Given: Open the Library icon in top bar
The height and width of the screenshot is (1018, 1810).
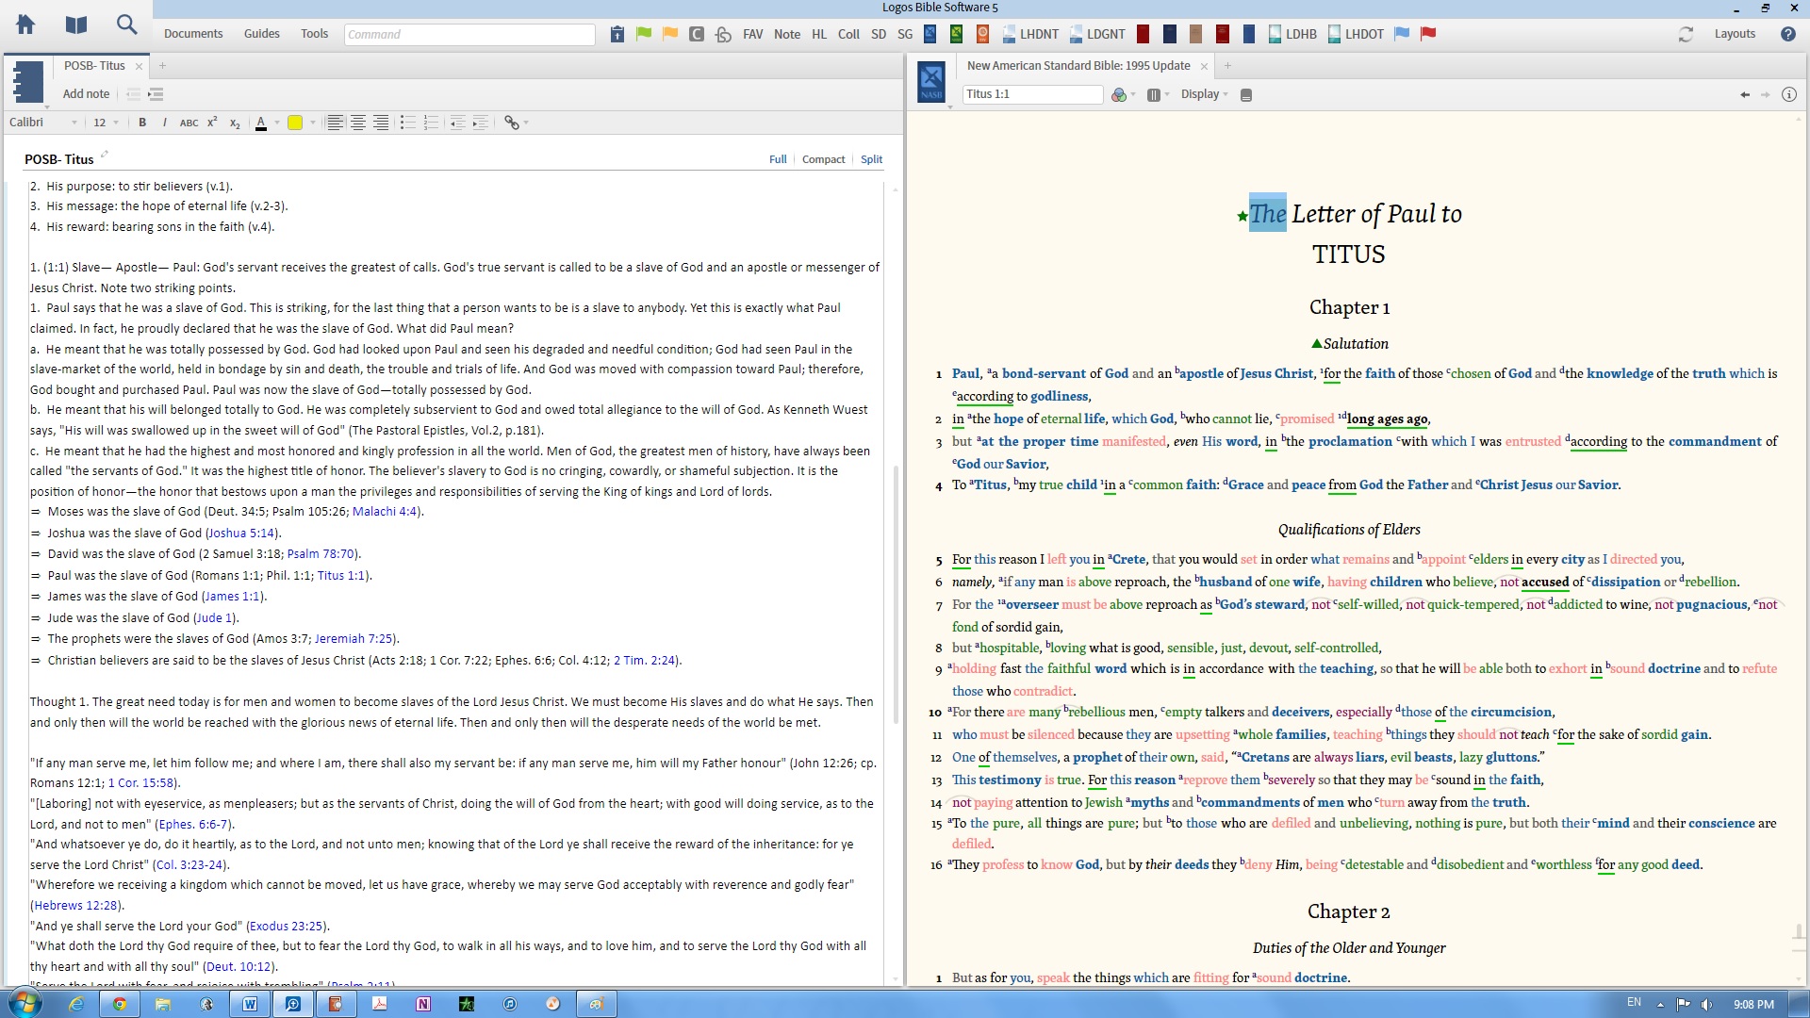Looking at the screenshot, I should (76, 25).
